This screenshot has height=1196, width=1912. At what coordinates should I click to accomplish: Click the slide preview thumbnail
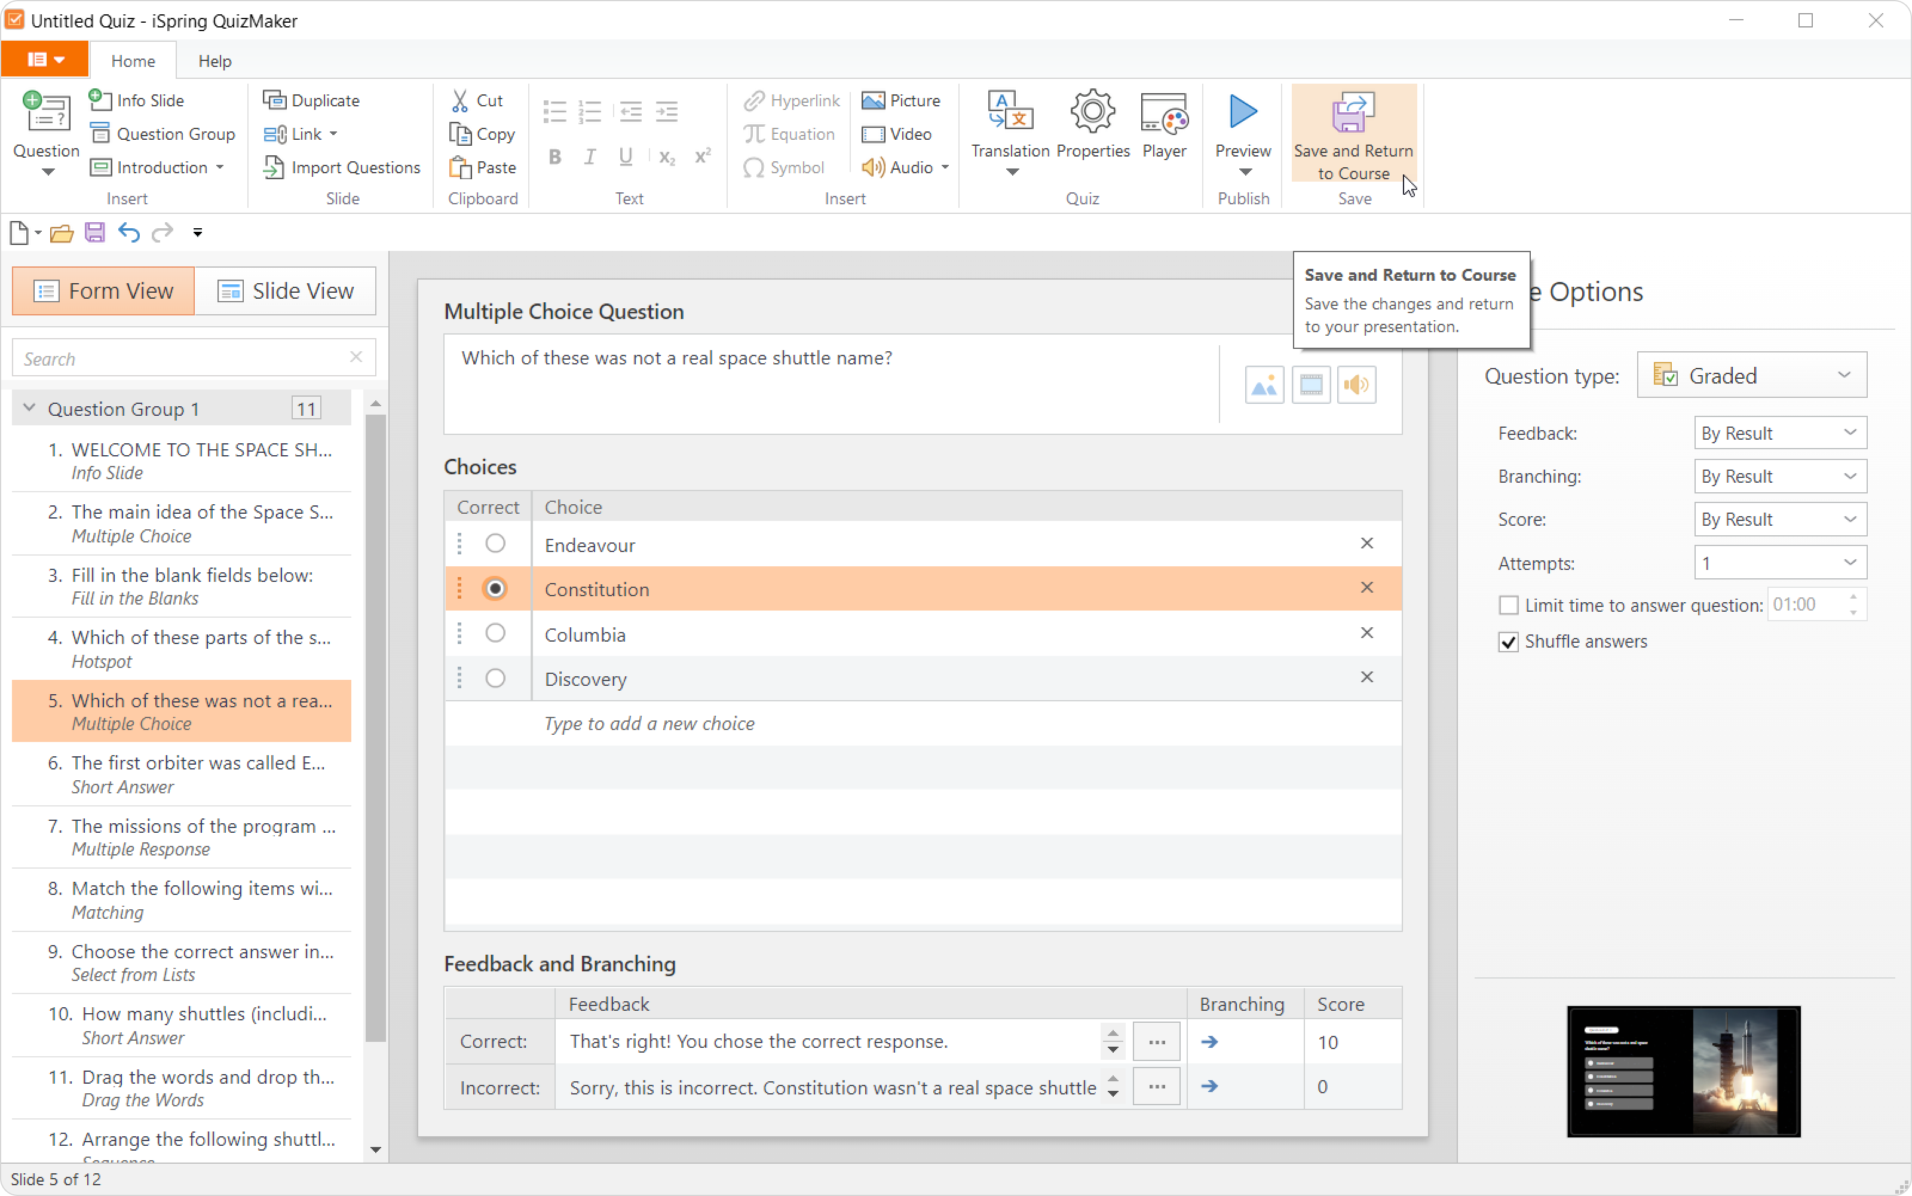1683,1071
